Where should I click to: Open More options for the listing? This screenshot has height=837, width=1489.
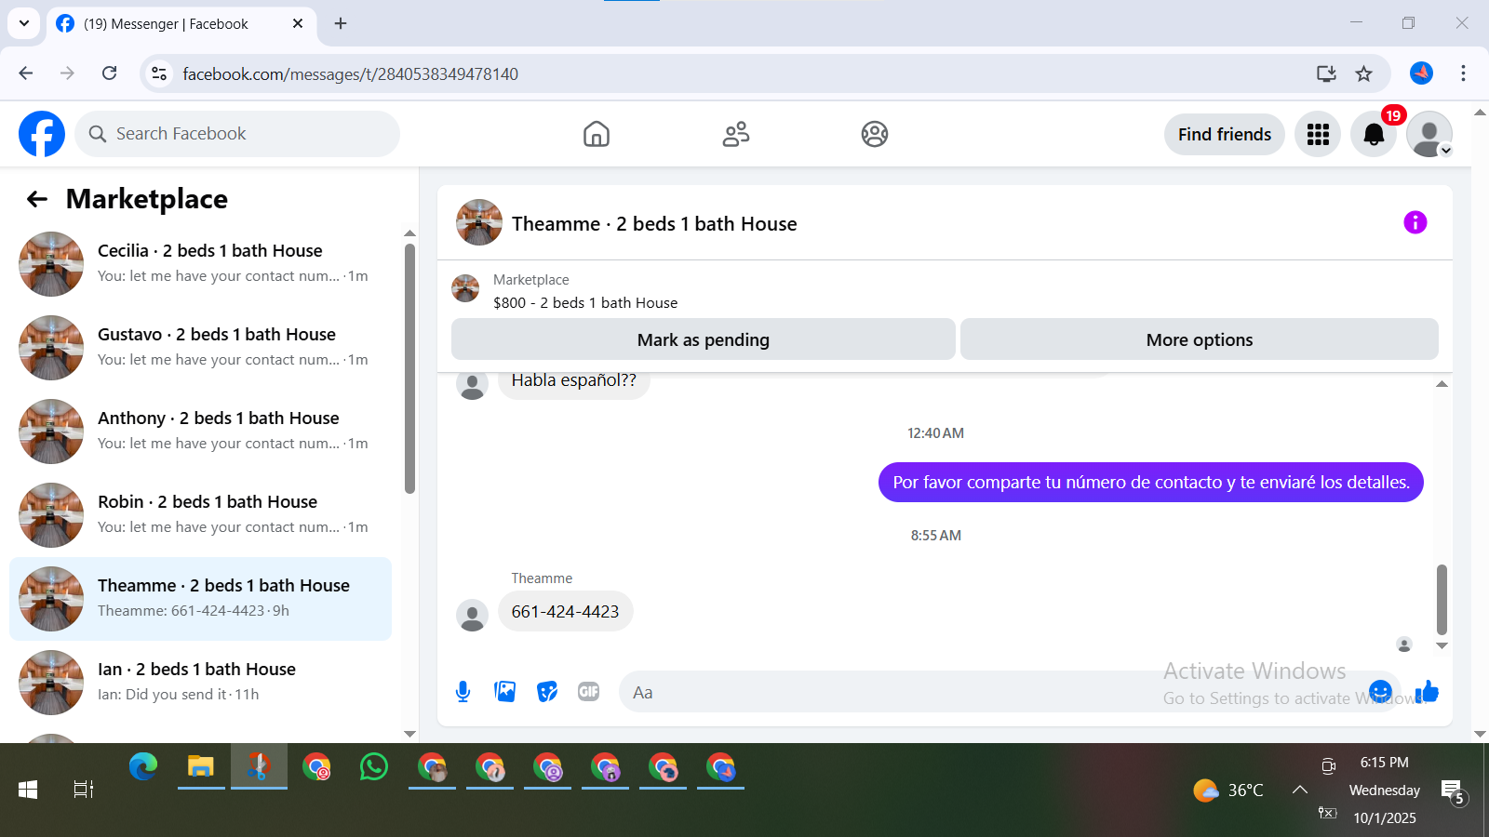point(1200,339)
